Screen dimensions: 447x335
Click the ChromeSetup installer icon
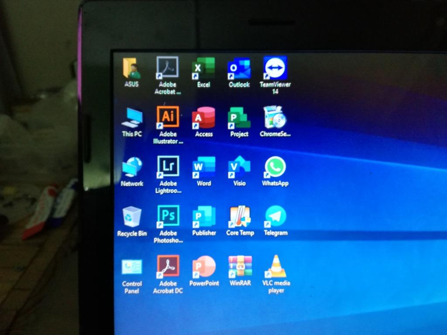coord(275,117)
